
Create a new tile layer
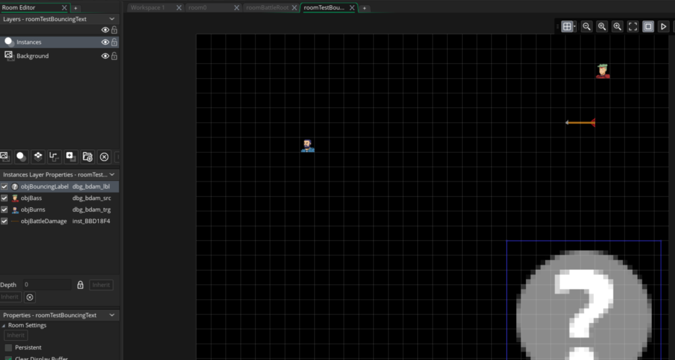[38, 157]
